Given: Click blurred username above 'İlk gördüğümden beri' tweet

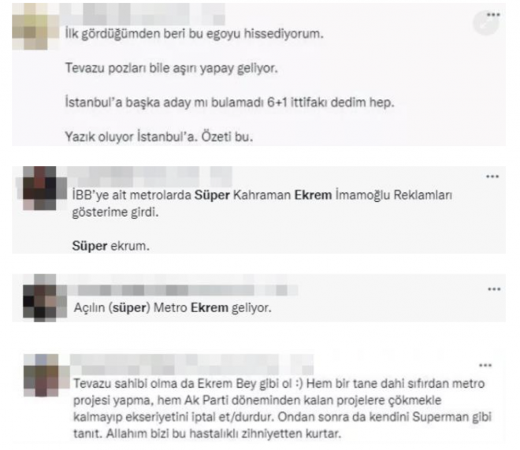Looking at the screenshot, I should point(143,14).
